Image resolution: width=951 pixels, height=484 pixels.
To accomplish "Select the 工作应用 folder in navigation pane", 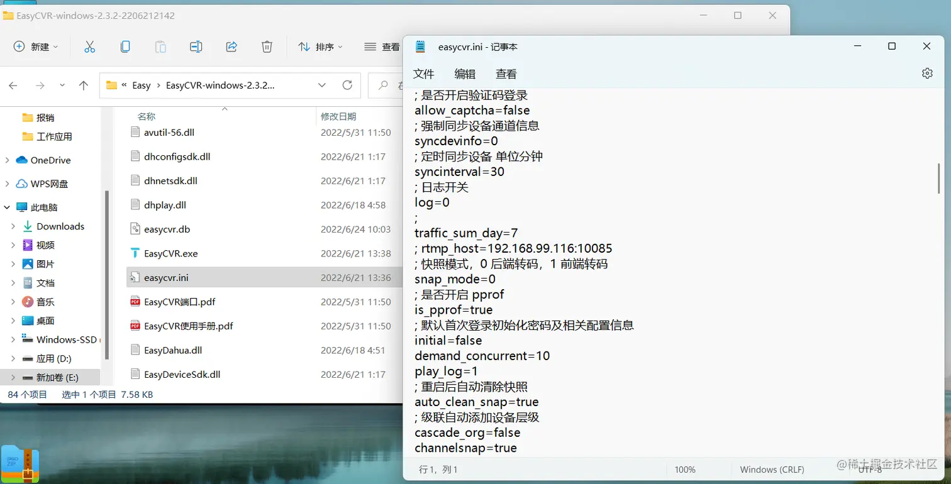I will 54,136.
